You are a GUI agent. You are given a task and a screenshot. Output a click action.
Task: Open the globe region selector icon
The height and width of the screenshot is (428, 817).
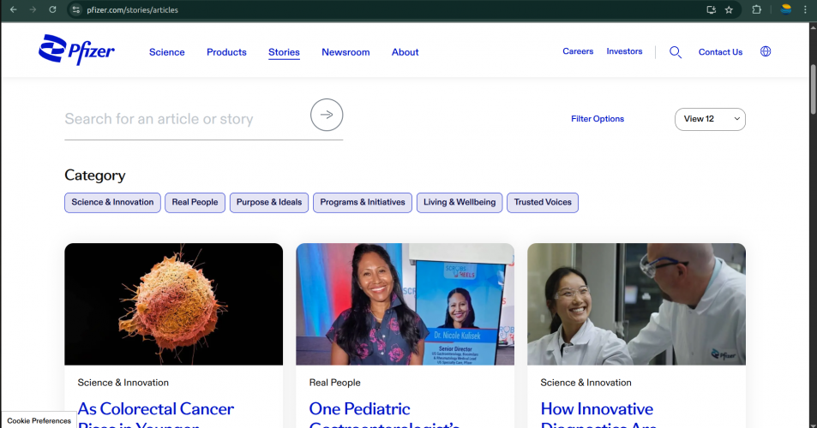click(766, 51)
